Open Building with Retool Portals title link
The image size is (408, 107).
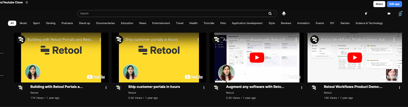[x=56, y=87]
